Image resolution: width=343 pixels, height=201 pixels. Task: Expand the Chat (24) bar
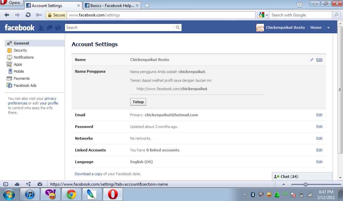[302, 177]
